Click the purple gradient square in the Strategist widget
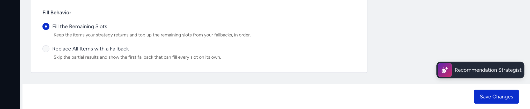This screenshot has height=109, width=530. pyautogui.click(x=445, y=70)
